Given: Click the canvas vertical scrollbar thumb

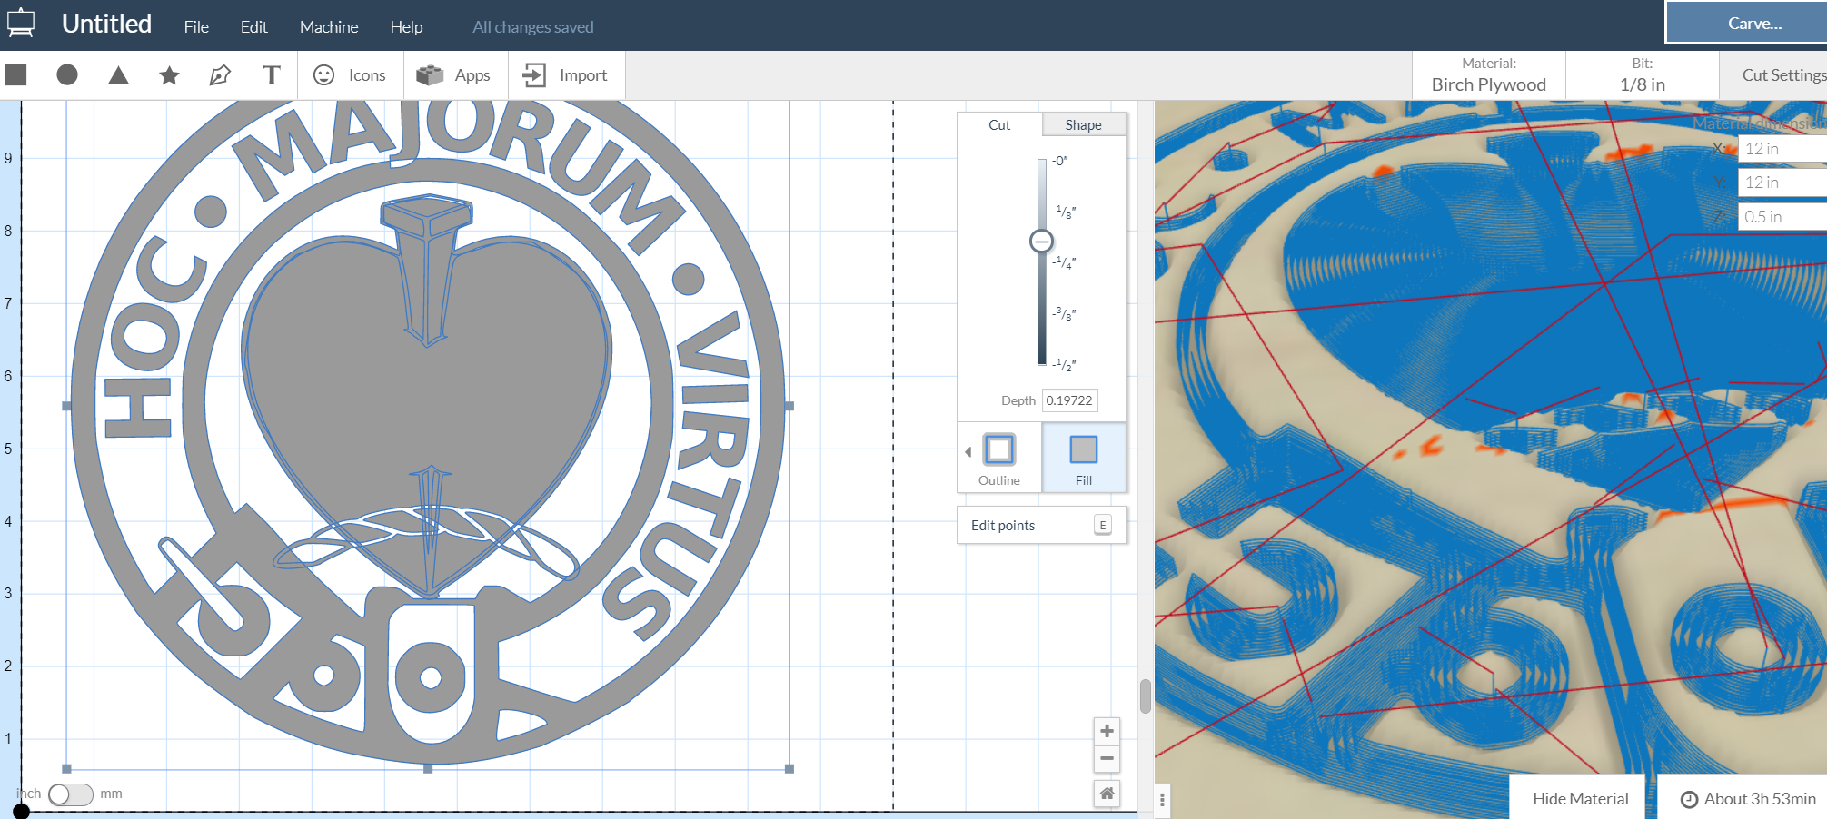Looking at the screenshot, I should pos(1146,696).
